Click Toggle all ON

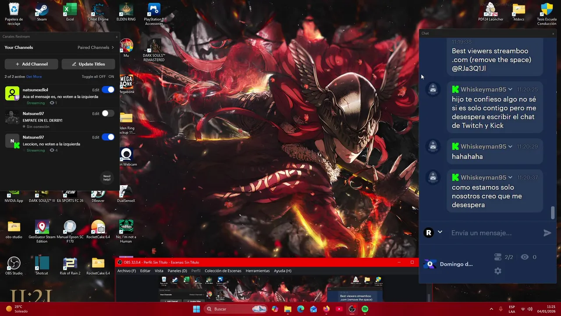pyautogui.click(x=111, y=77)
